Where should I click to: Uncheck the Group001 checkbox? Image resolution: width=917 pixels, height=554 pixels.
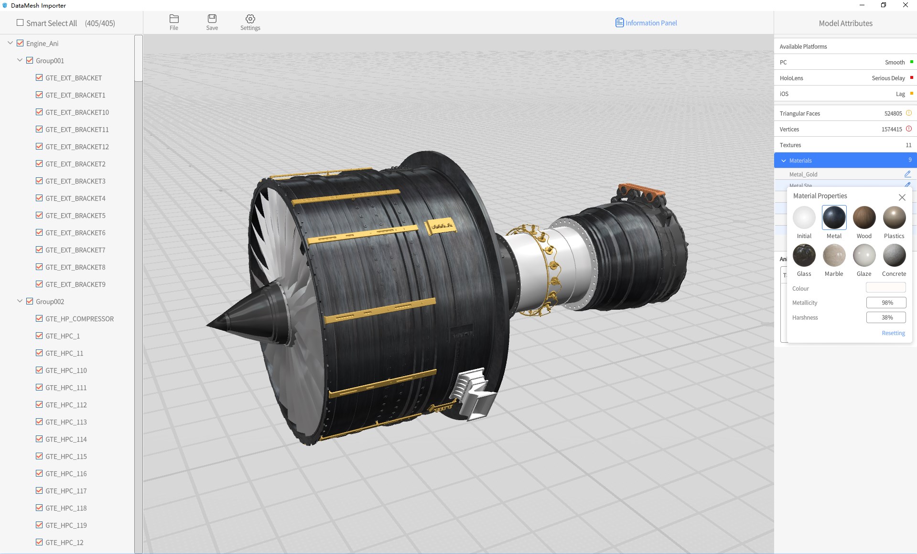30,60
